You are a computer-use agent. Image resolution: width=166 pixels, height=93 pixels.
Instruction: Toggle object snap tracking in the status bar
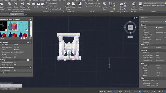click(134, 91)
